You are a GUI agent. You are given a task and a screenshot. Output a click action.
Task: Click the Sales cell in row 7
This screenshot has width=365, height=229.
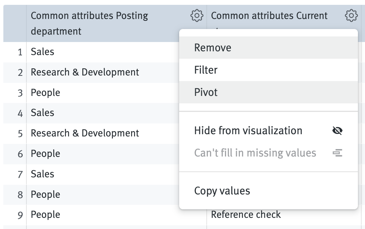click(x=42, y=174)
